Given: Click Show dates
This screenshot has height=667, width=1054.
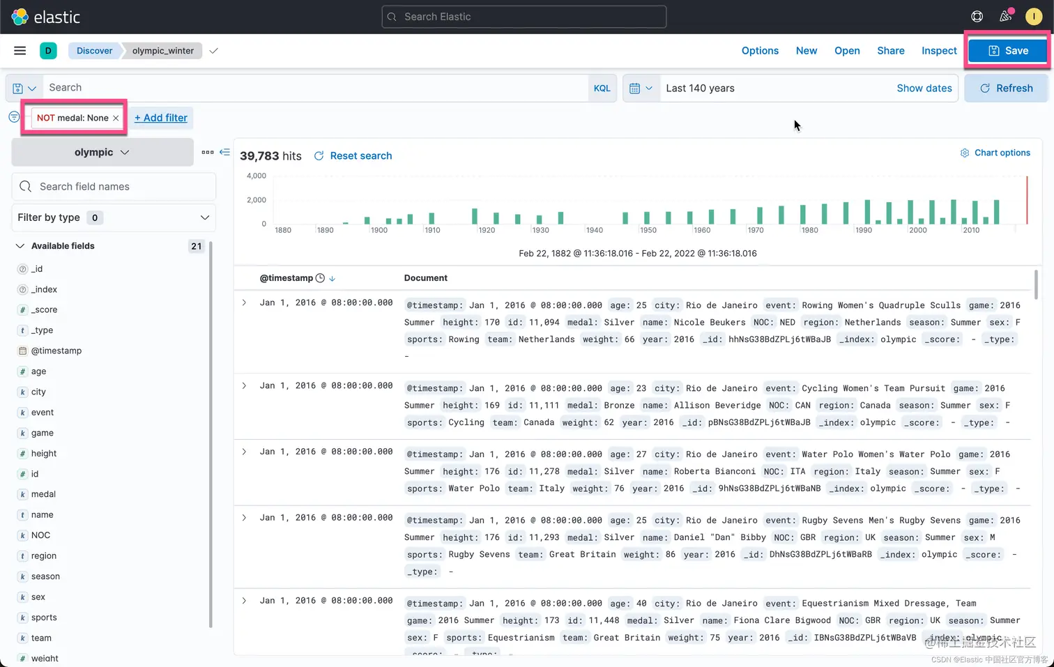Looking at the screenshot, I should click(924, 89).
